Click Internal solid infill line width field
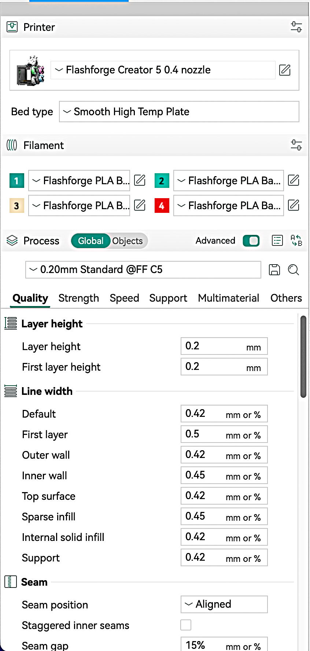 (224, 537)
